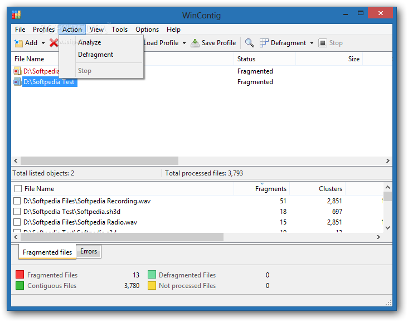Open the Help menu
Screen dimensions: 408x322
(173, 30)
